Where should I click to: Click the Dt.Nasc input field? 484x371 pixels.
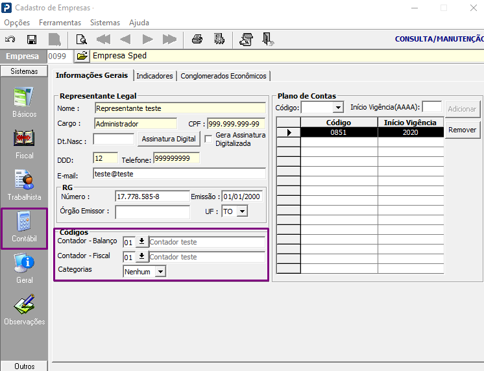[114, 139]
